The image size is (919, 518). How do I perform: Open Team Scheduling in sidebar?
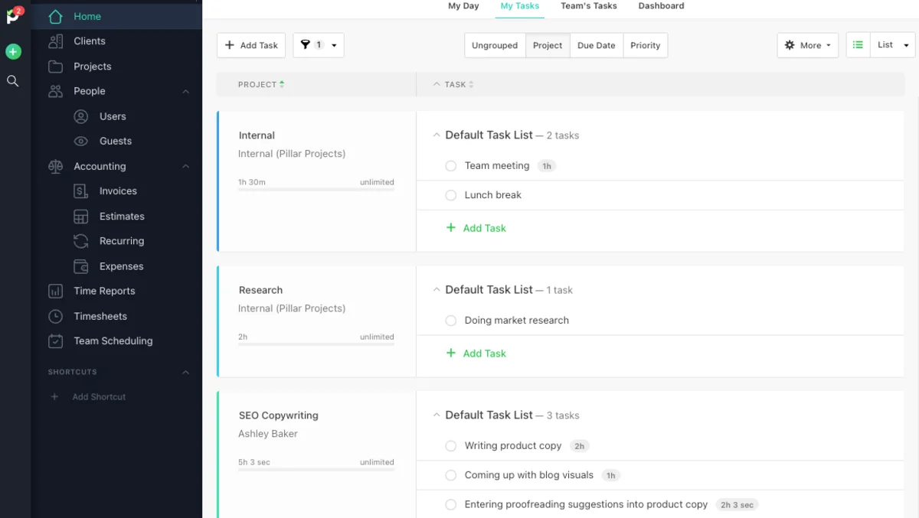coord(113,341)
